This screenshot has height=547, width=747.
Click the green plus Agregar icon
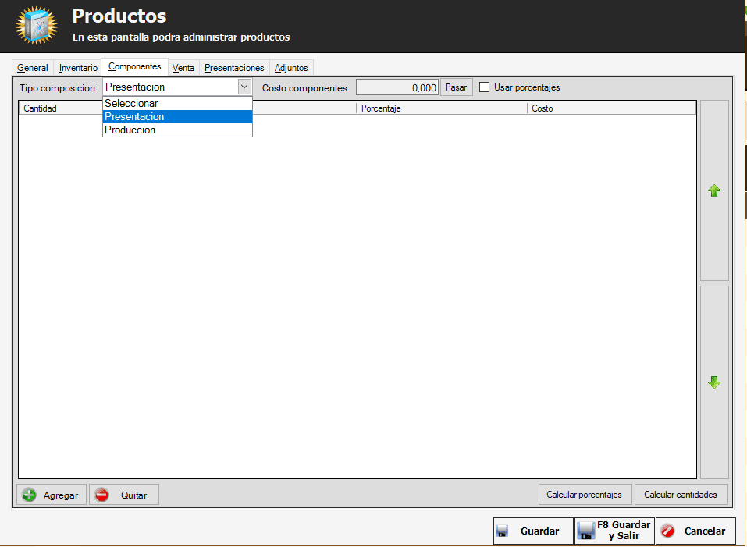[30, 495]
